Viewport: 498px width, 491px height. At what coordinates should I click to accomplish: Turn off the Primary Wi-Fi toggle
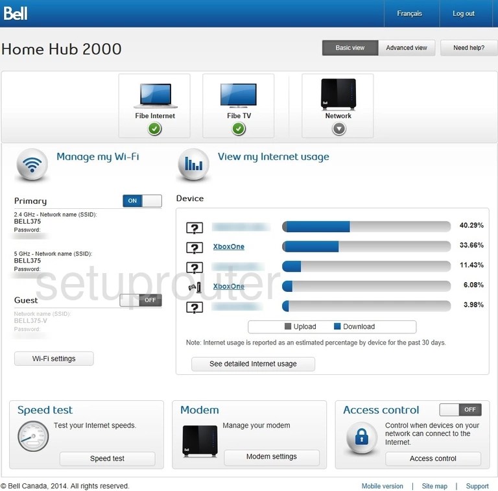142,200
